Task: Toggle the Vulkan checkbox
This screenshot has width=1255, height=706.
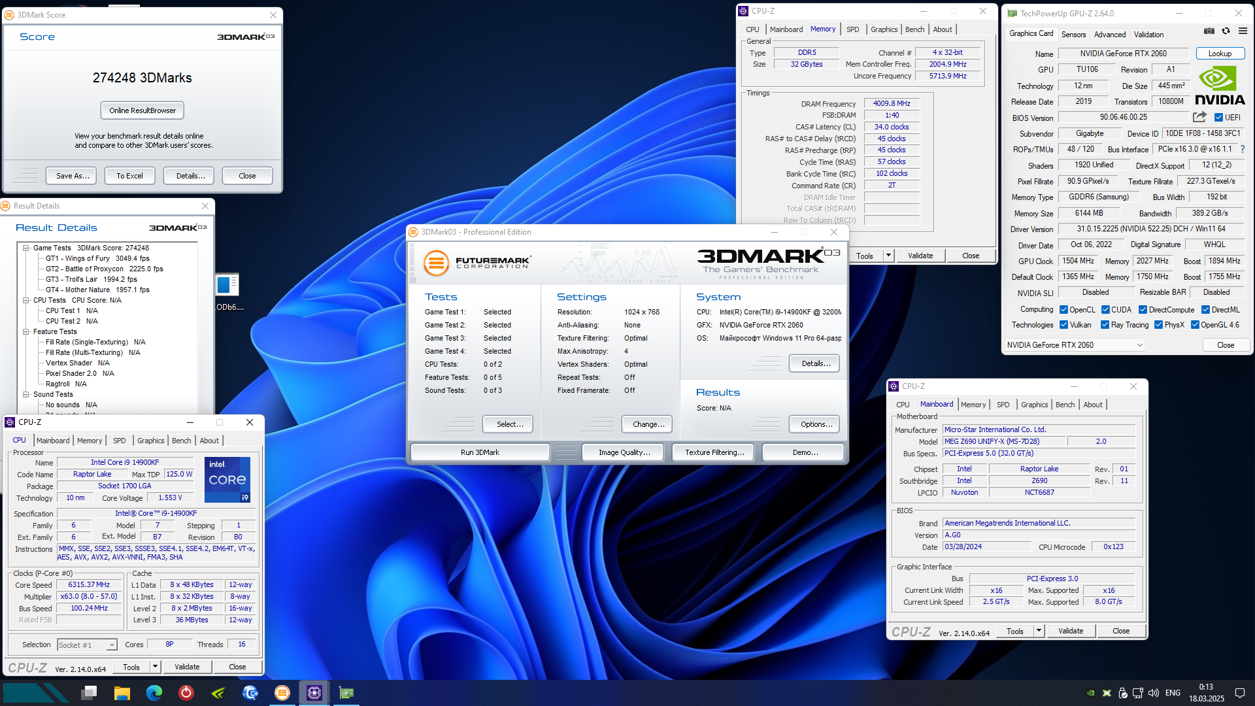Action: tap(1063, 325)
